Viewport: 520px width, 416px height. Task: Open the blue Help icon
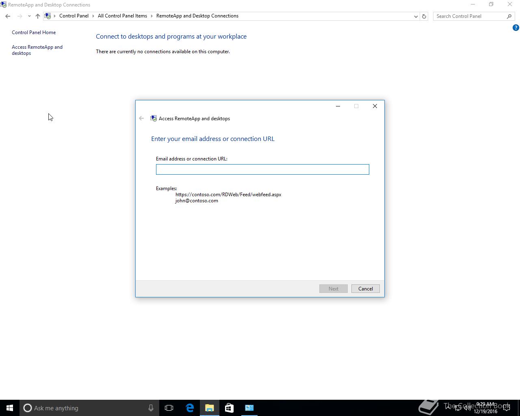coord(516,28)
